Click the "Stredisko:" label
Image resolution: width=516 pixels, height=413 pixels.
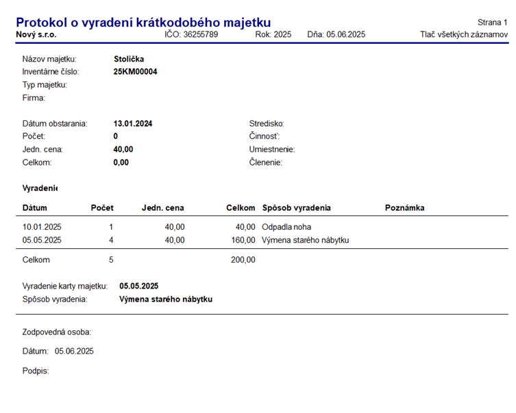267,124
